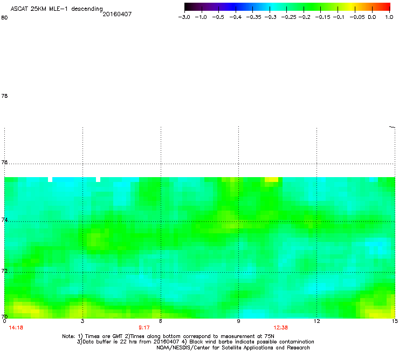Click the longitude axis label "9"
The image size is (399, 351).
coord(238,321)
